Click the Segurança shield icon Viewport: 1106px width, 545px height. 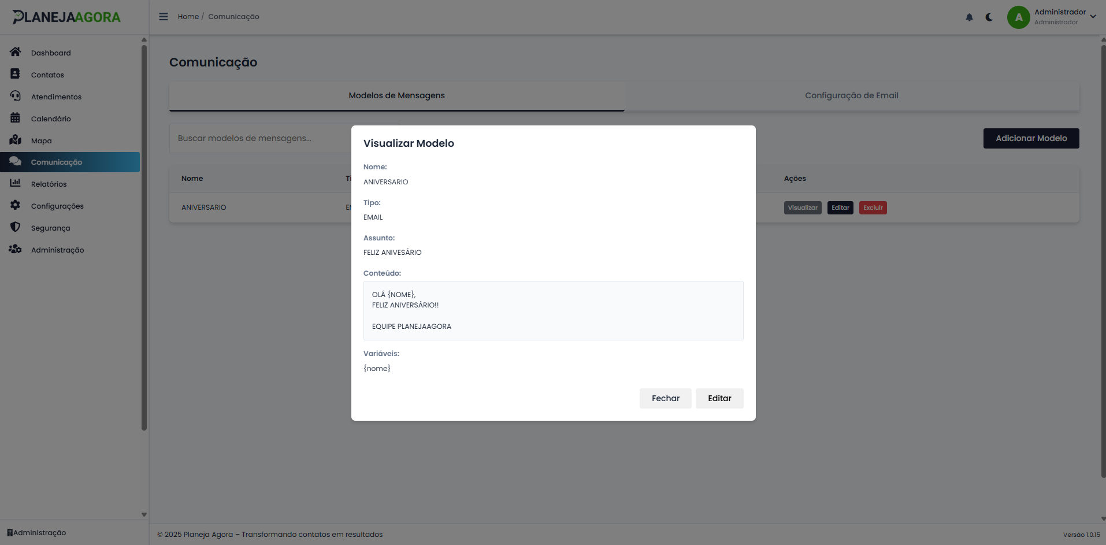point(16,227)
